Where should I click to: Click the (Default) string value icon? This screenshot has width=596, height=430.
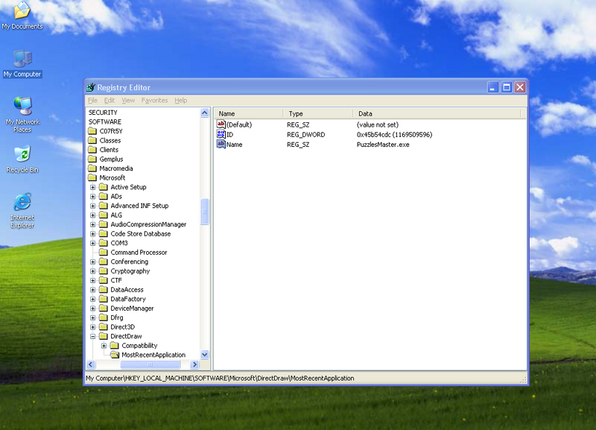(221, 124)
